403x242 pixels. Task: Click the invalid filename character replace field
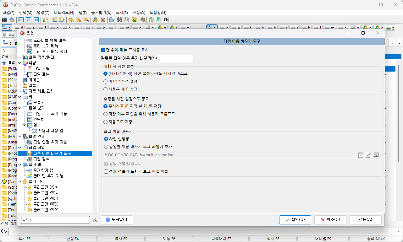tap(175, 58)
